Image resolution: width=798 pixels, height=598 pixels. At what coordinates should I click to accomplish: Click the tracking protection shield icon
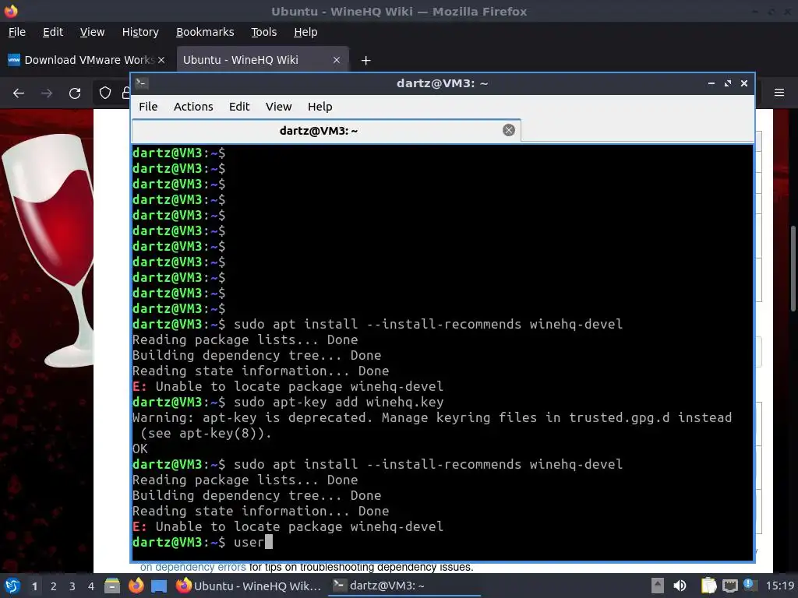[x=105, y=93]
